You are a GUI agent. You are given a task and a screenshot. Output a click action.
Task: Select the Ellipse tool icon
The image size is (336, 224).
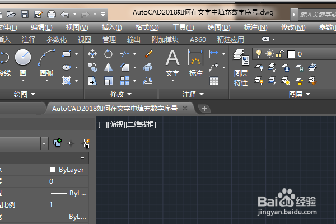click(x=67, y=67)
